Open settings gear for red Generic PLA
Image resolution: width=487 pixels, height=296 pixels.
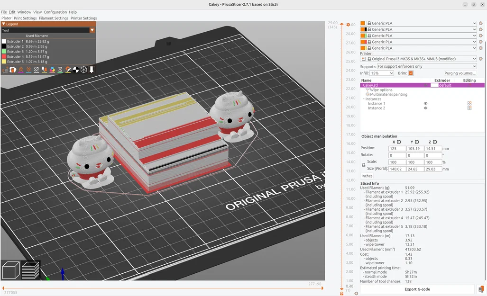pos(481,42)
